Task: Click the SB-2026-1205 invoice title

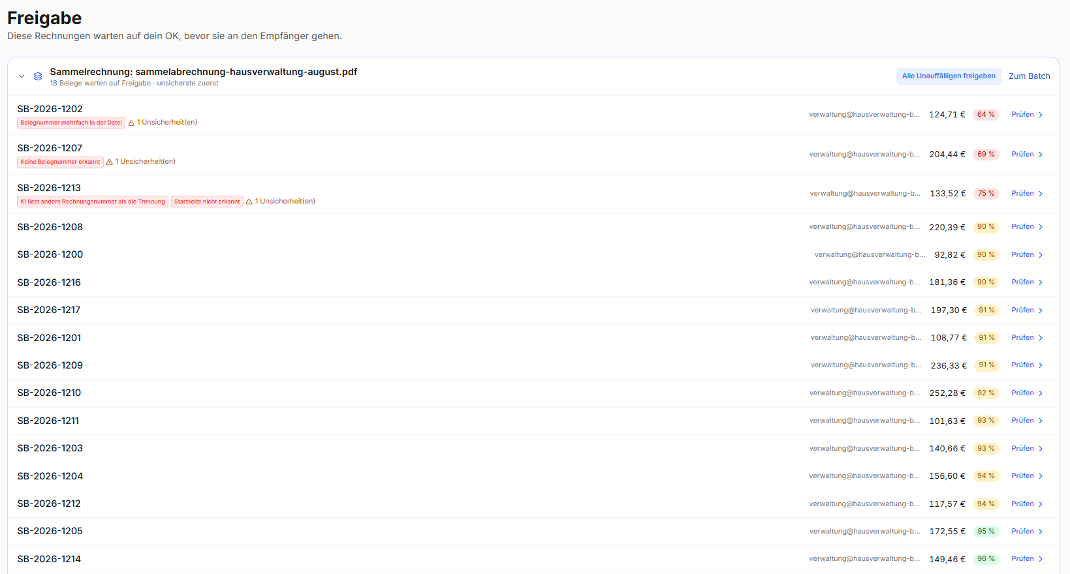Action: [x=50, y=531]
